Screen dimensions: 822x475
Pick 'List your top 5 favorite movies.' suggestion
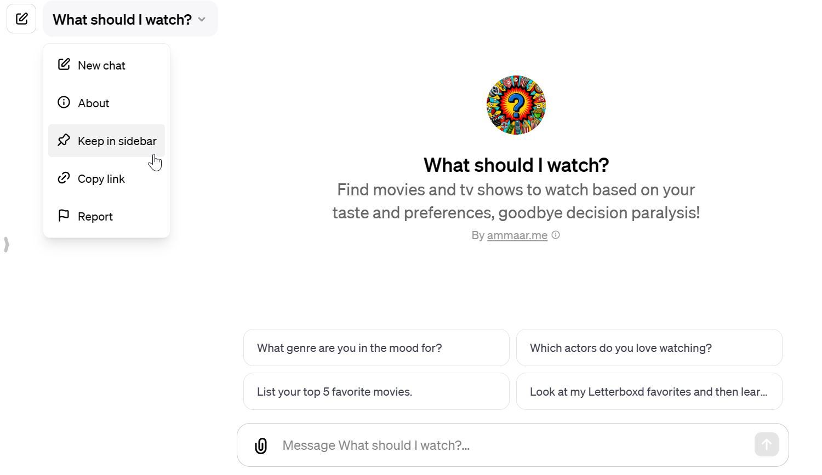tap(376, 392)
